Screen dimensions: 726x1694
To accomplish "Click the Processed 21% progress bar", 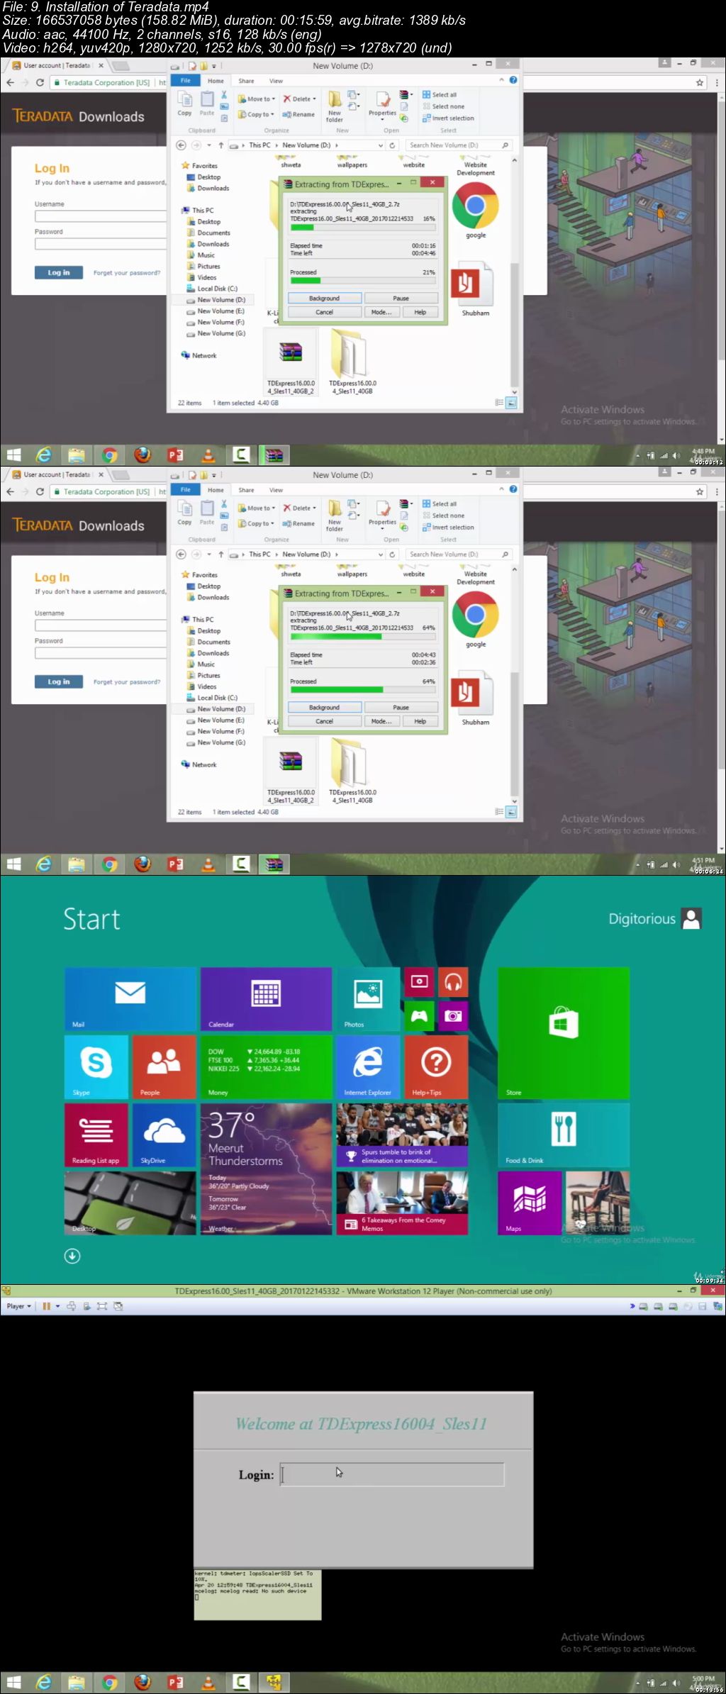I will click(363, 280).
